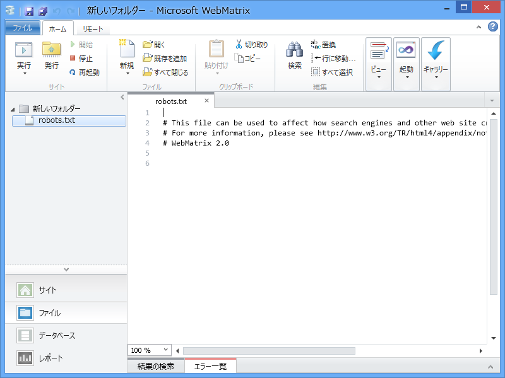Select the robots.txt editor tab
The height and width of the screenshot is (378, 505).
(x=171, y=101)
